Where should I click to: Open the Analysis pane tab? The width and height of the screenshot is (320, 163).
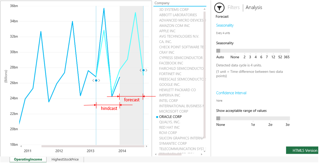point(254,7)
